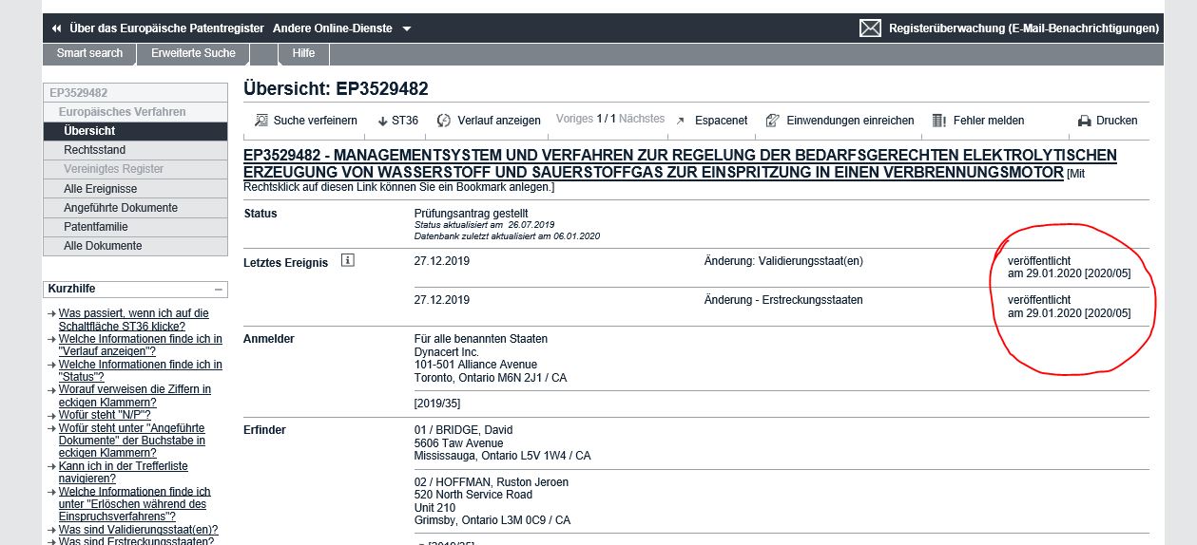The image size is (1197, 545).
Task: Click the Änderung: Validierungsstaat(en) event text
Action: (783, 261)
